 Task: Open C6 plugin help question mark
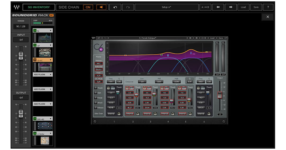pyautogui.click(x=226, y=38)
